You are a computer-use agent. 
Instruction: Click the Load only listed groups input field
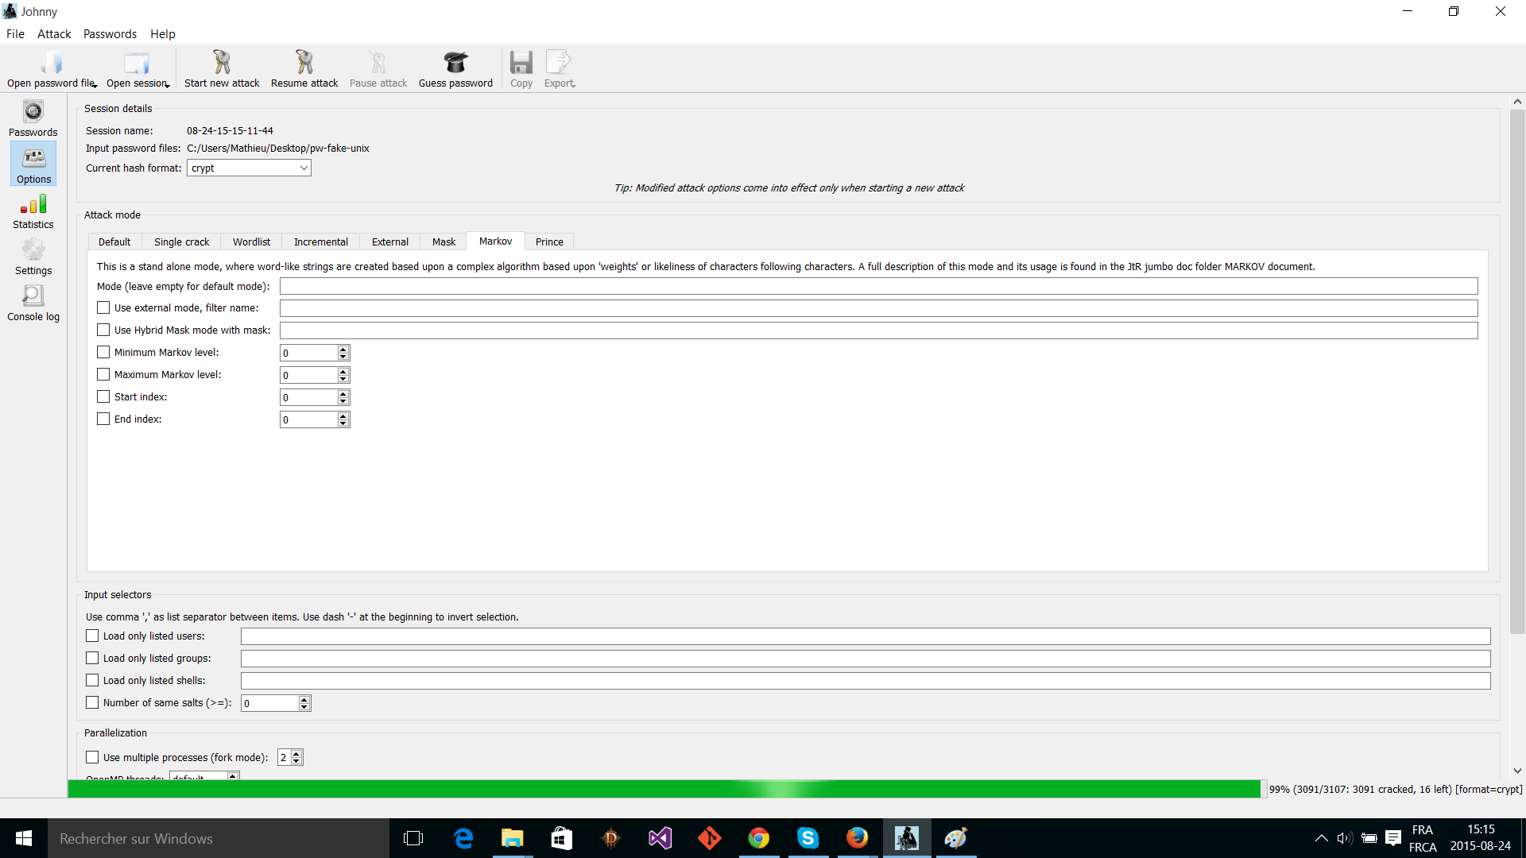tap(866, 658)
